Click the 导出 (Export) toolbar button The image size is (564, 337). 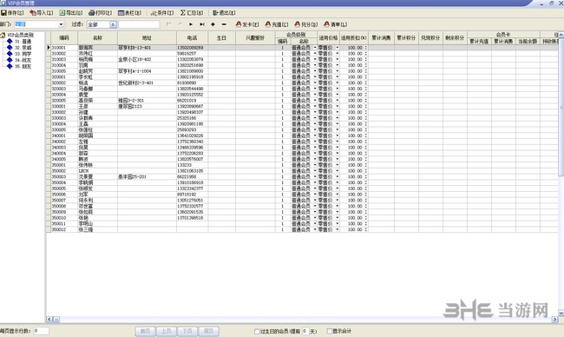pos(71,13)
